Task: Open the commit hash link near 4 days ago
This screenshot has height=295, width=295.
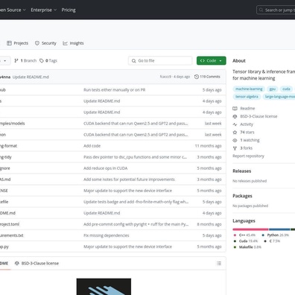Action: (x=165, y=77)
